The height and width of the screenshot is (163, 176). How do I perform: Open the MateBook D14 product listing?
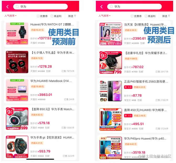(40, 90)
